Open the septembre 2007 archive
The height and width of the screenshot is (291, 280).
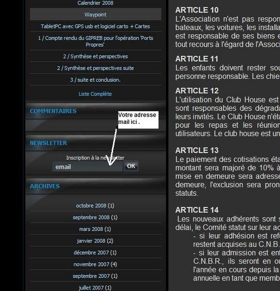pos(95,276)
